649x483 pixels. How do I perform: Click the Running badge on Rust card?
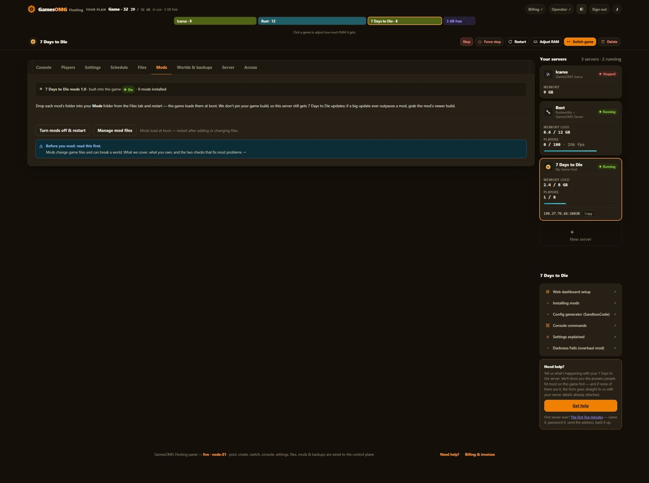click(607, 112)
